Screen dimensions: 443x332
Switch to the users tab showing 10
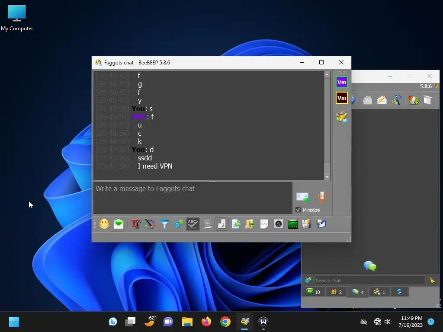[x=313, y=292]
